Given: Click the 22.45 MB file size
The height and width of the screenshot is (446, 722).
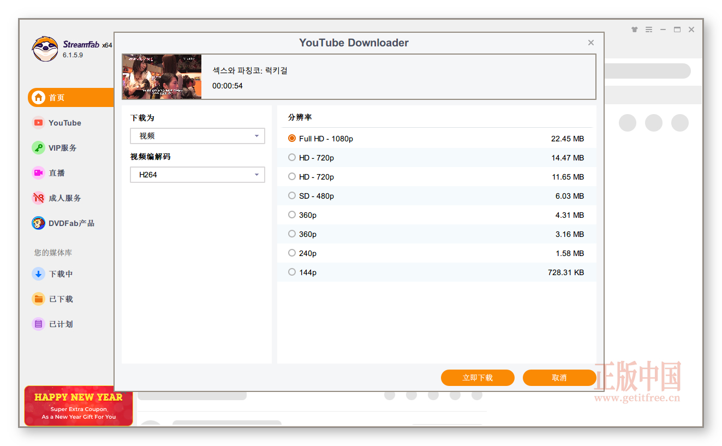Looking at the screenshot, I should point(568,139).
